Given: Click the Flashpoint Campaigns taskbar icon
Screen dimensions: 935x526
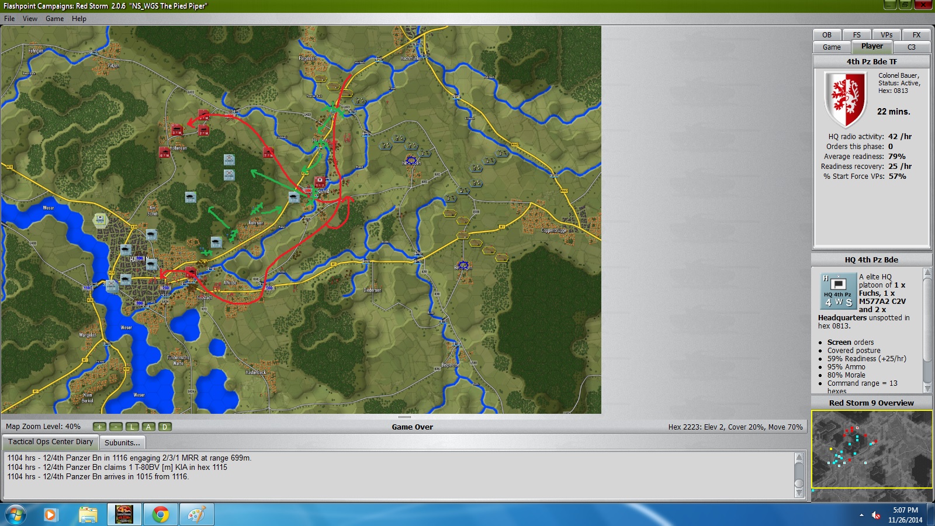Looking at the screenshot, I should pos(124,515).
